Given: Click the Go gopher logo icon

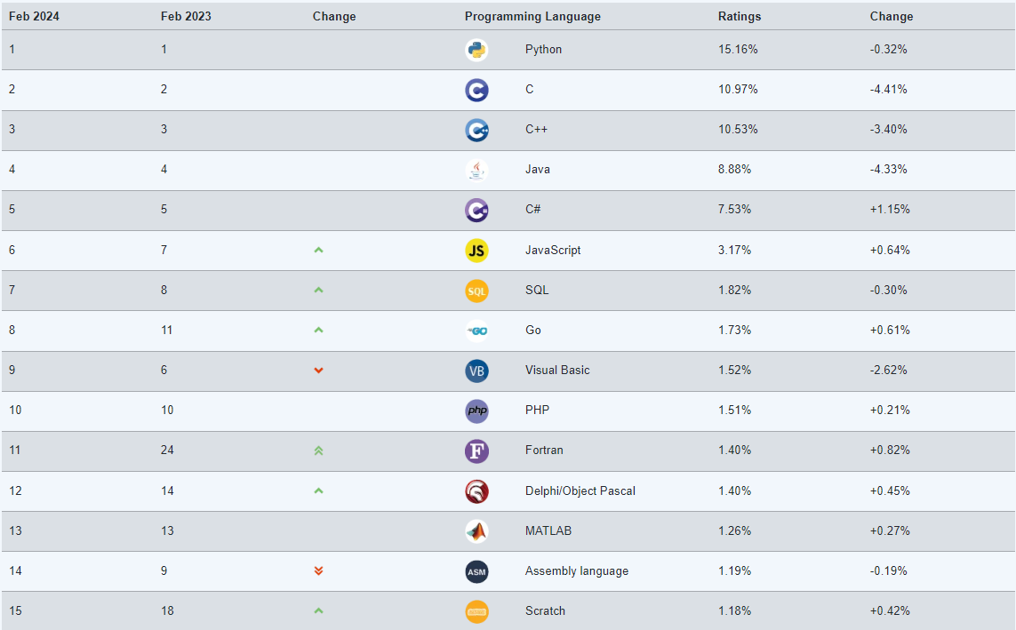Looking at the screenshot, I should pos(476,331).
